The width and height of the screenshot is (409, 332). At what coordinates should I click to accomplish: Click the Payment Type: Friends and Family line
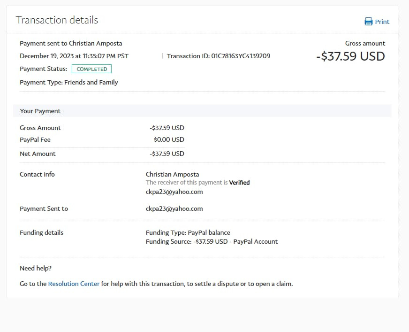69,82
